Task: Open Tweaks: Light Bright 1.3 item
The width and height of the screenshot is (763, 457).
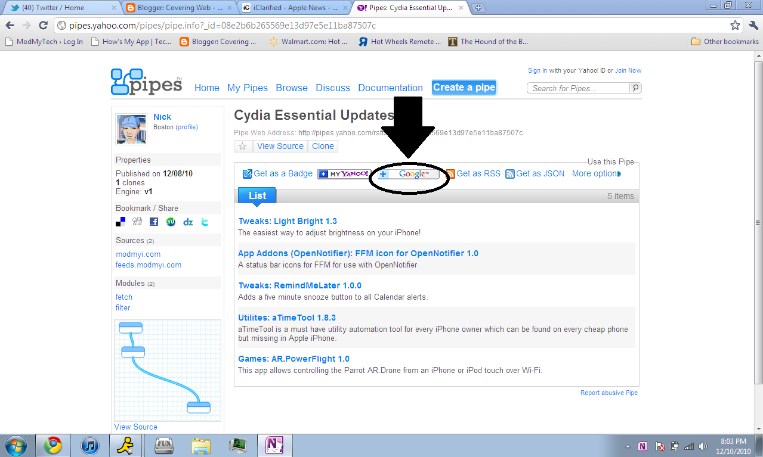Action: point(288,221)
